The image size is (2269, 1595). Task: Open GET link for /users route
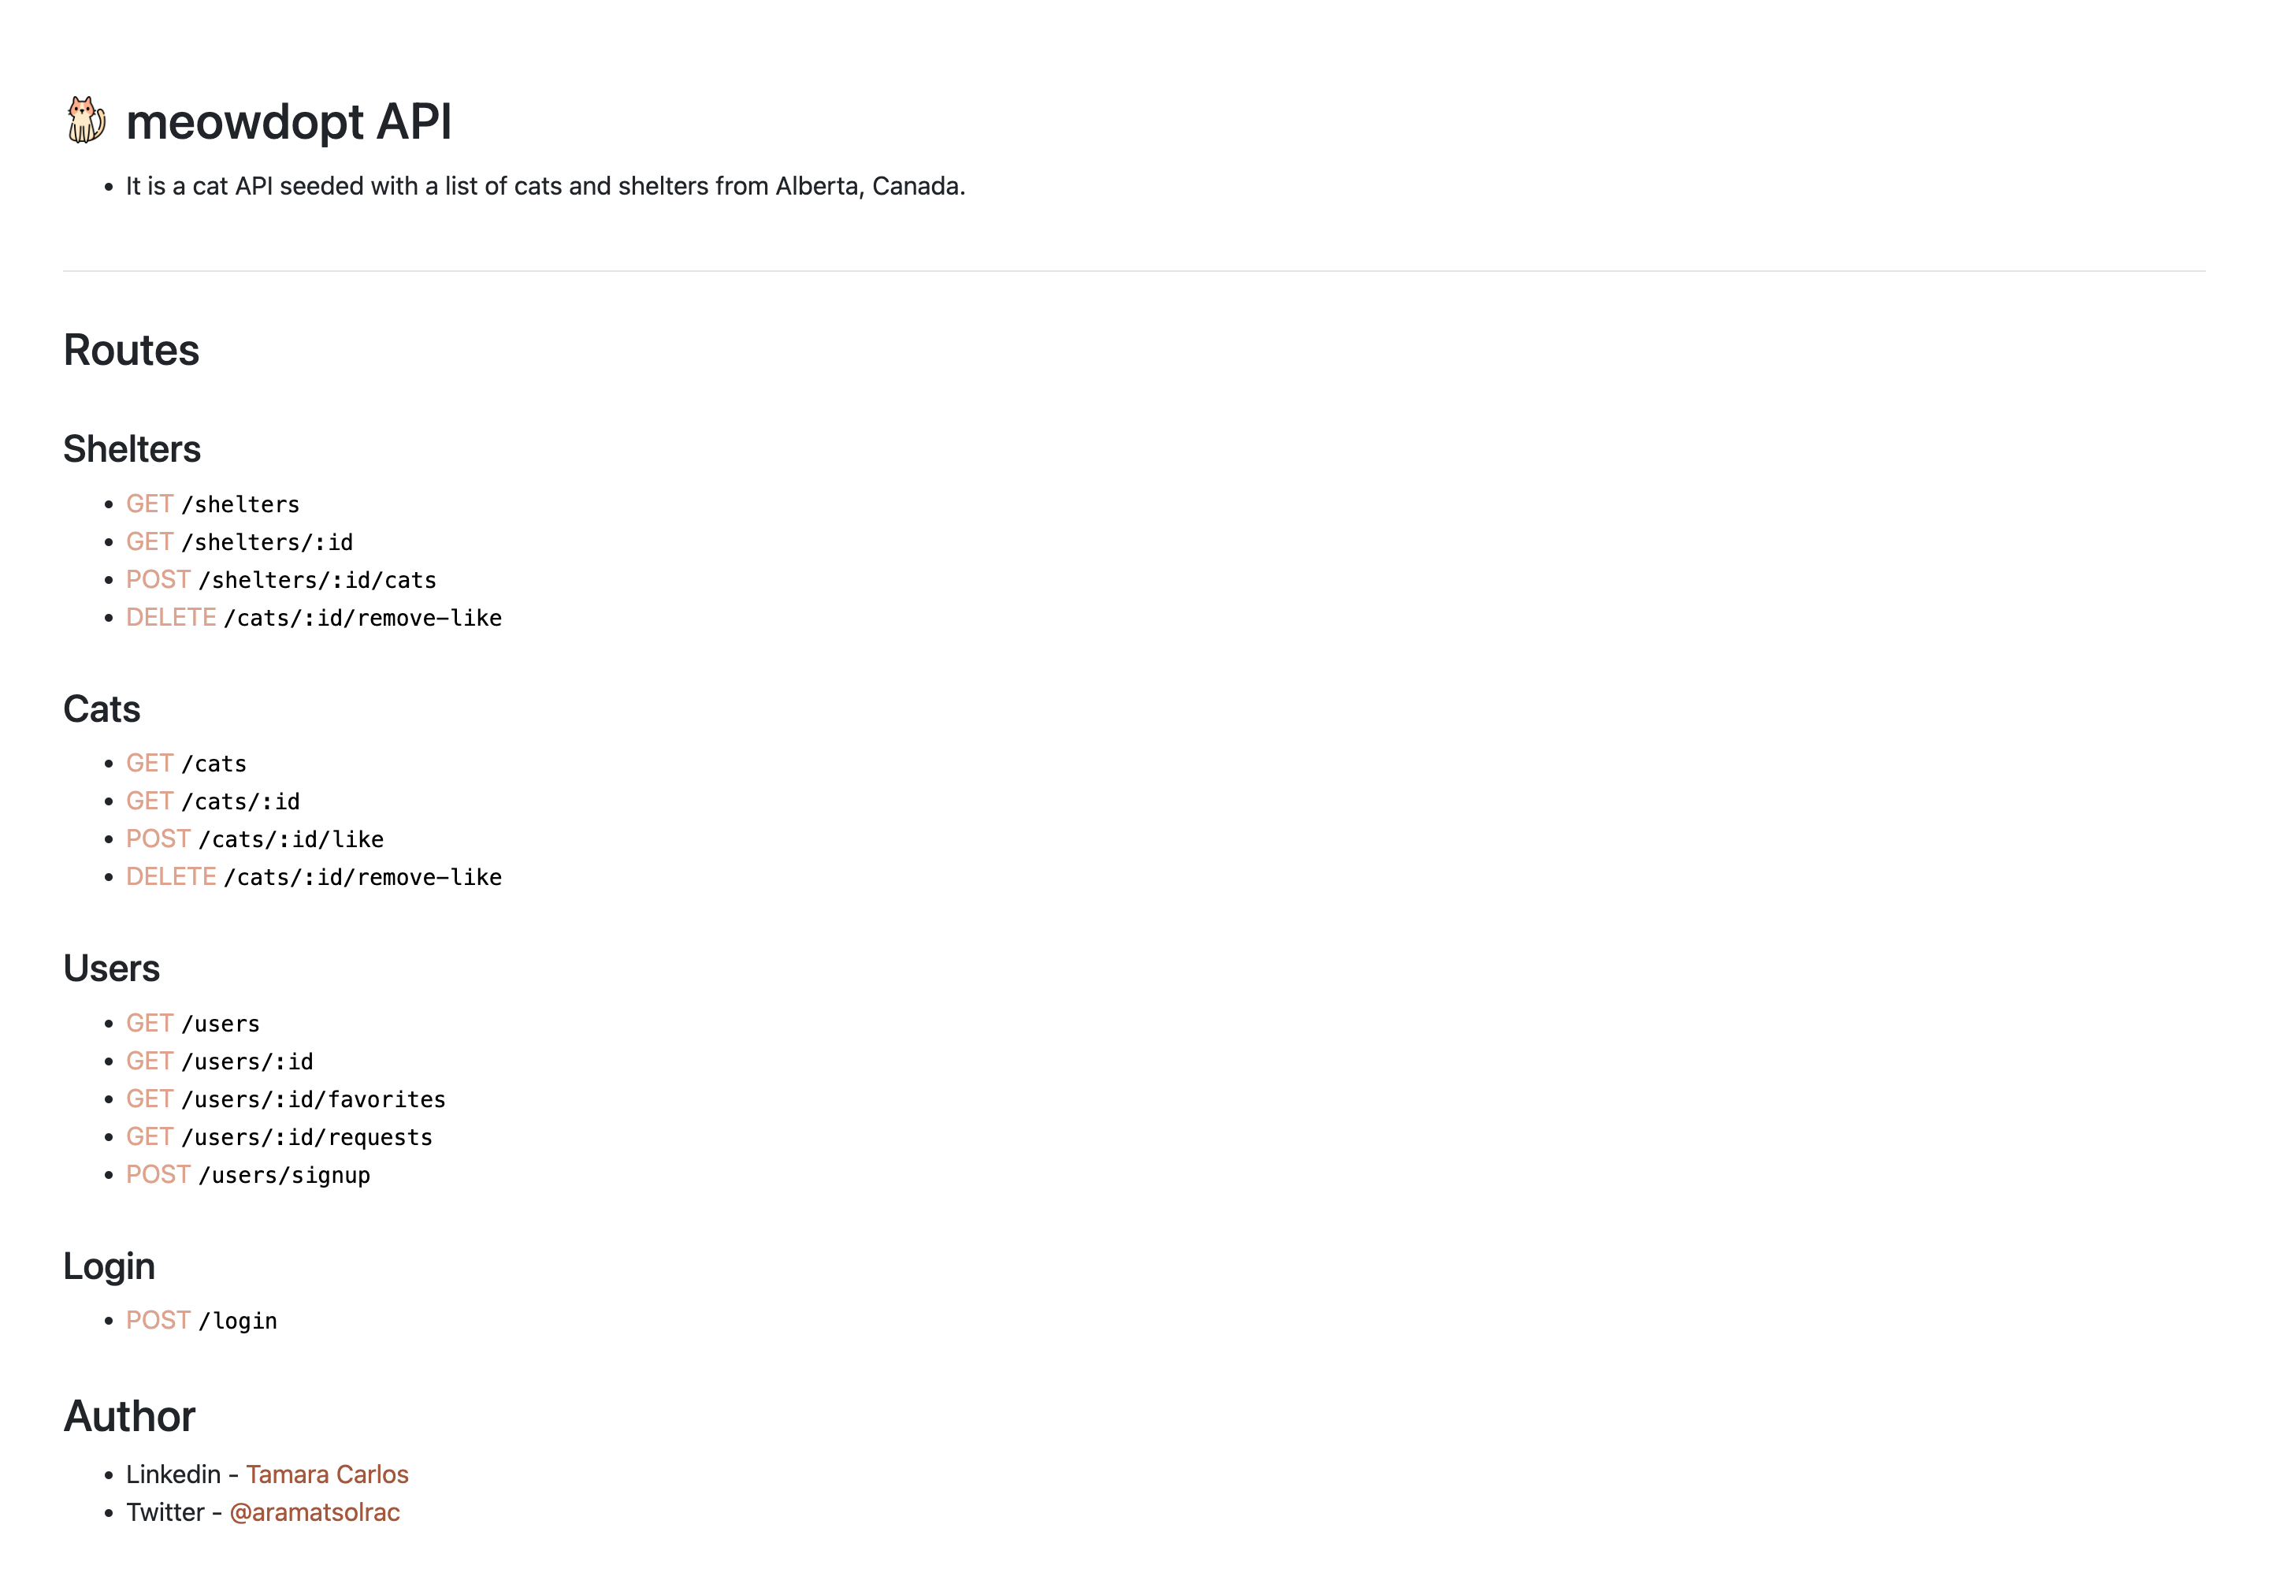tap(149, 1023)
